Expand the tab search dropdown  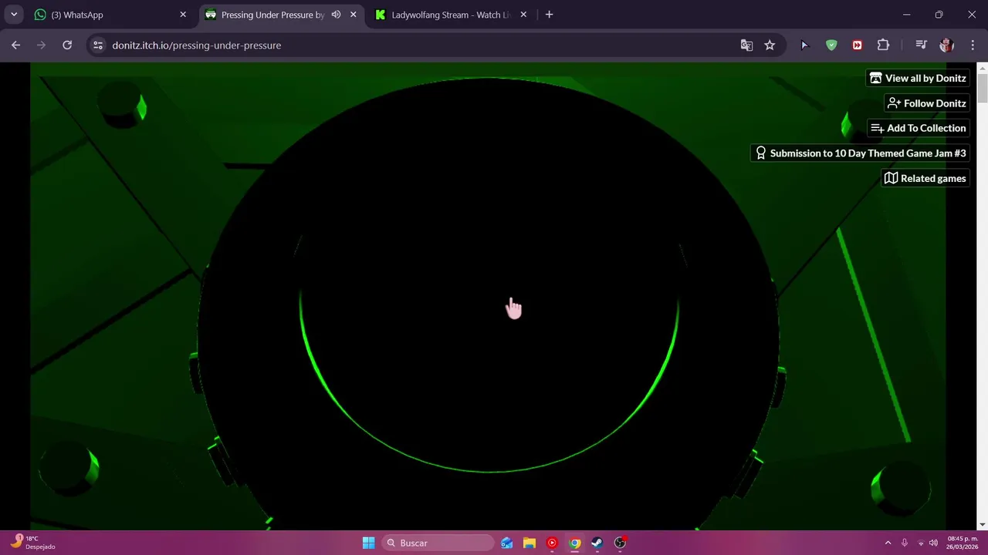tap(14, 15)
